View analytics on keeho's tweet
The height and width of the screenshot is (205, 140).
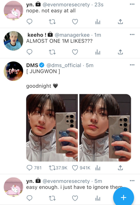pyautogui.click(x=98, y=52)
